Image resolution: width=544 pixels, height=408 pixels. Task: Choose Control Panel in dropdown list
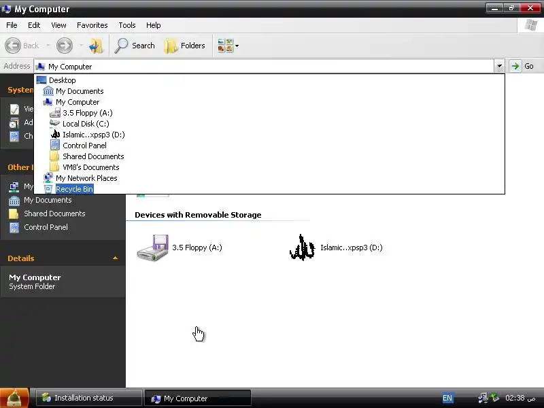pyautogui.click(x=269, y=146)
